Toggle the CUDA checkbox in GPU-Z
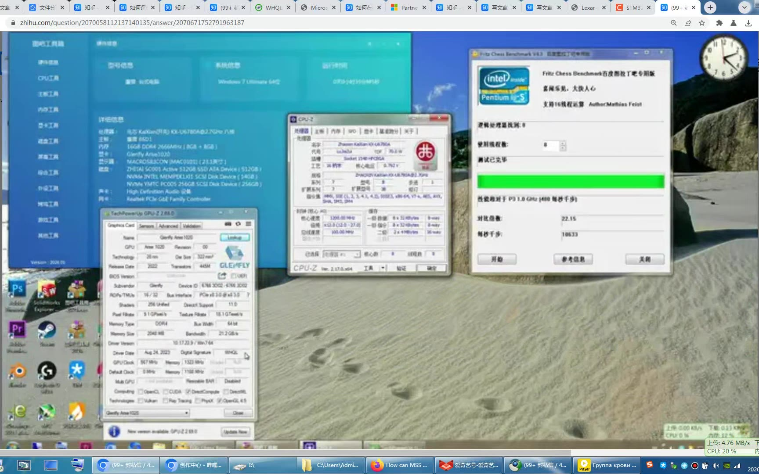 pos(166,391)
